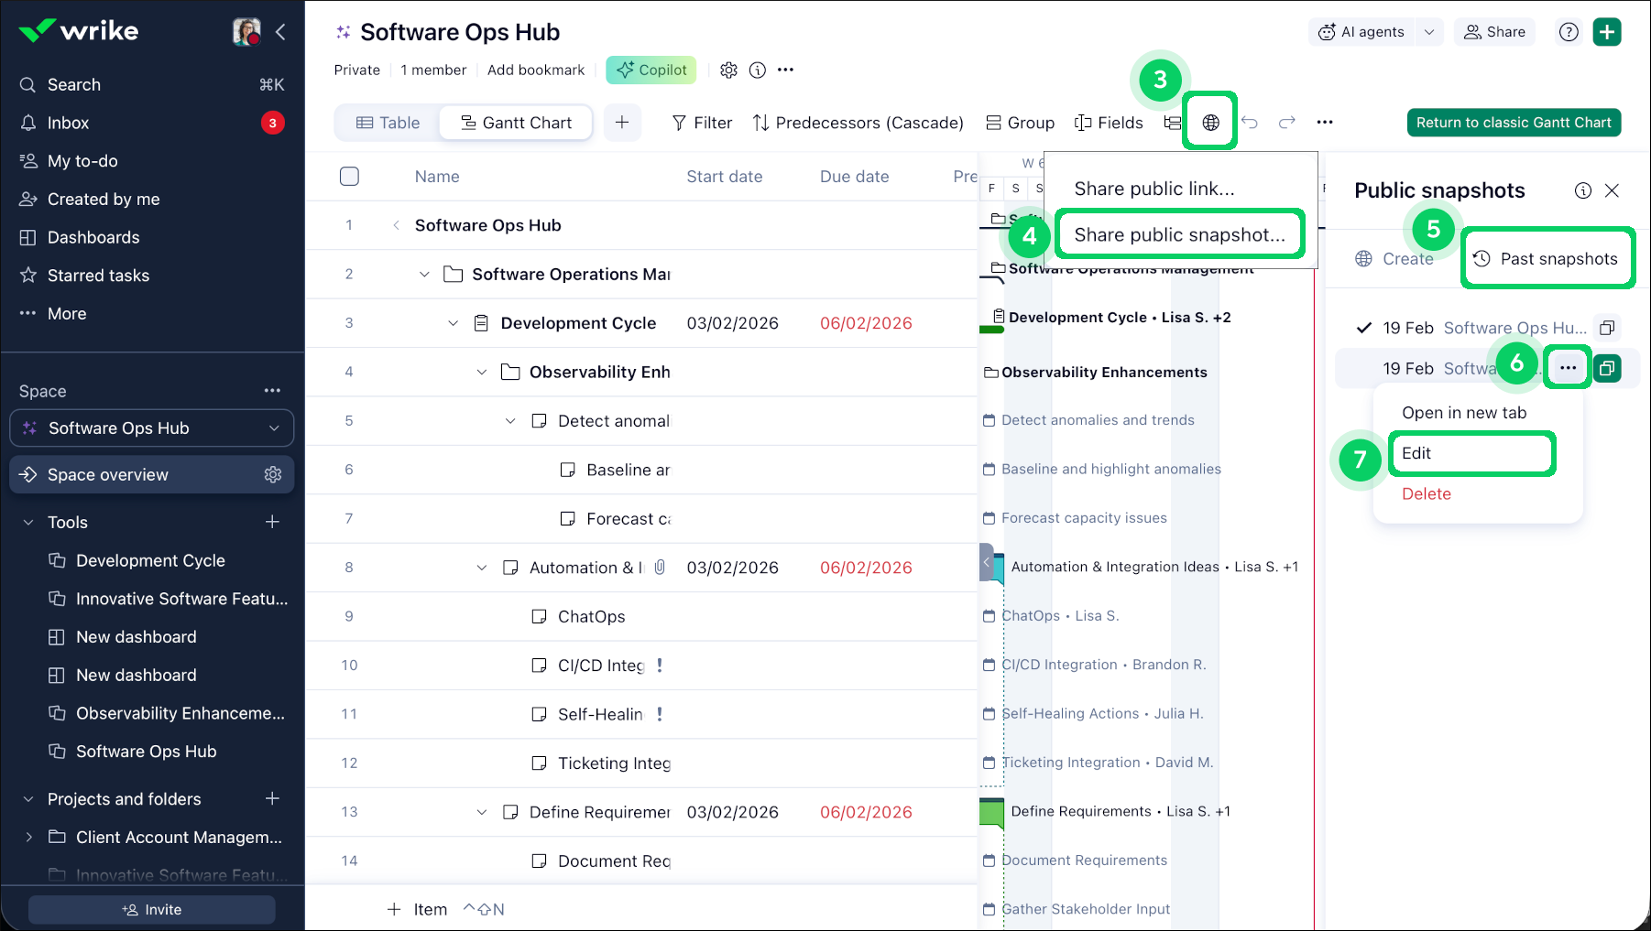Click the redo arrow in toolbar

[x=1287, y=123]
